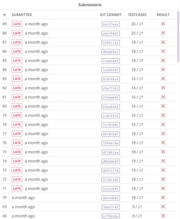Open git commit 8a1fveca
Viewport: 180px width, 219px height.
(111, 24)
